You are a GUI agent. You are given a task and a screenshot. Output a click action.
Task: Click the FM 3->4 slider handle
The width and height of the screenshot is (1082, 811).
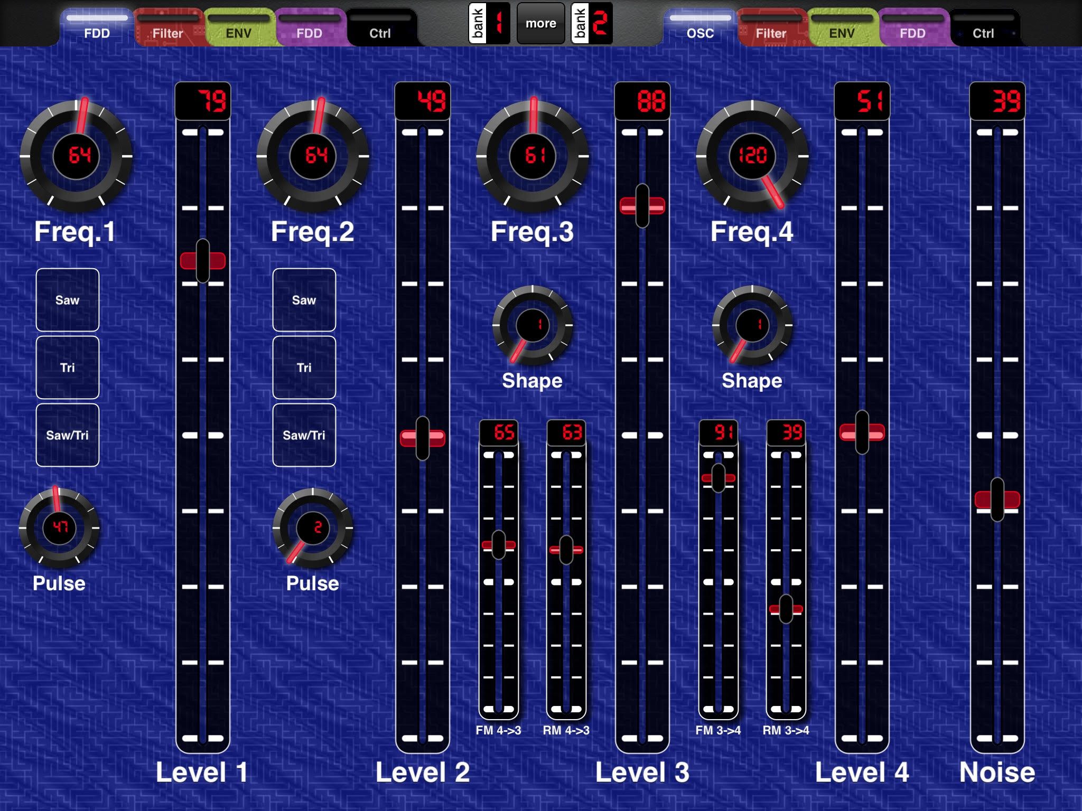[719, 478]
